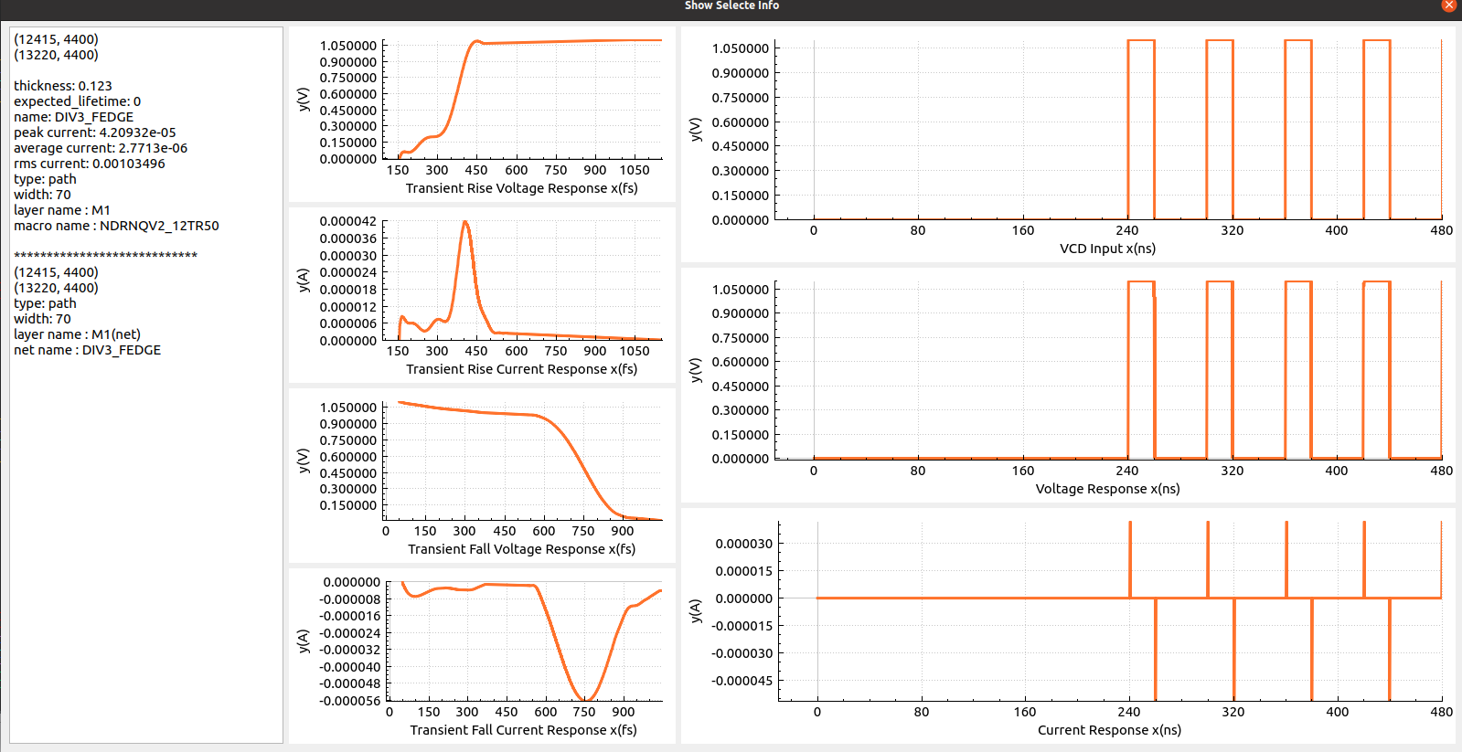Click the -0.000056 tick on fall current axis
The height and width of the screenshot is (752, 1462).
click(x=349, y=701)
